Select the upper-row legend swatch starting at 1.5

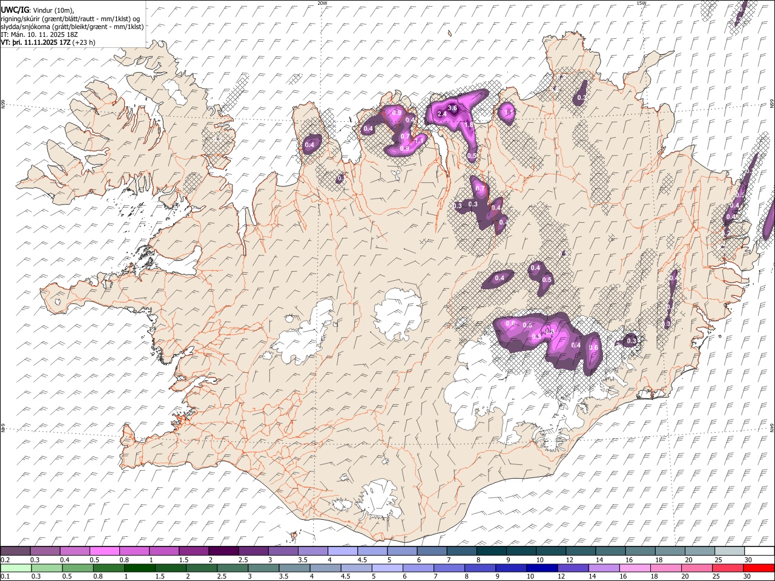(x=193, y=551)
